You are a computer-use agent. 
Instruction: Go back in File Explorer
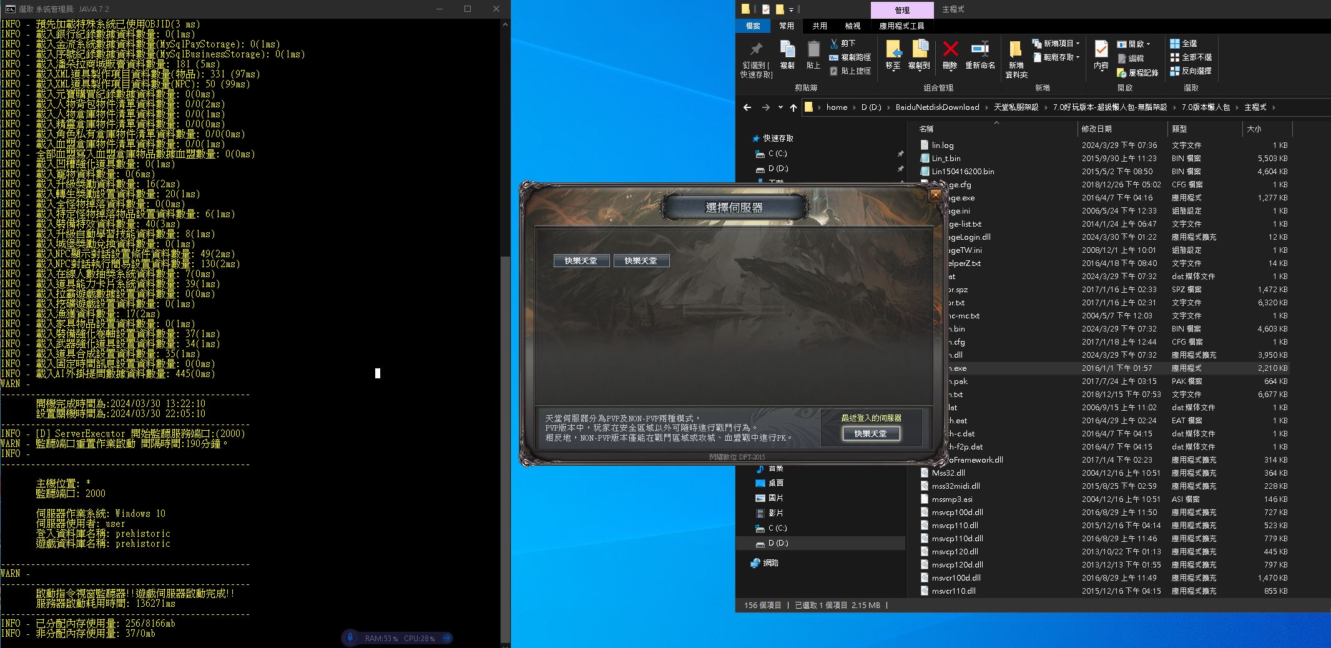pyautogui.click(x=747, y=107)
